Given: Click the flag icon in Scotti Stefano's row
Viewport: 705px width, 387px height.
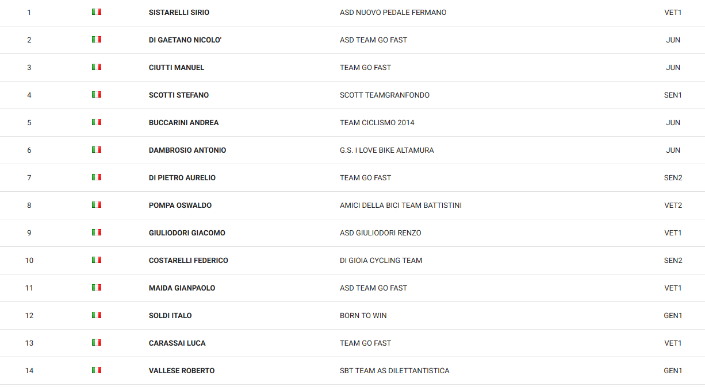Looking at the screenshot, I should coord(97,95).
